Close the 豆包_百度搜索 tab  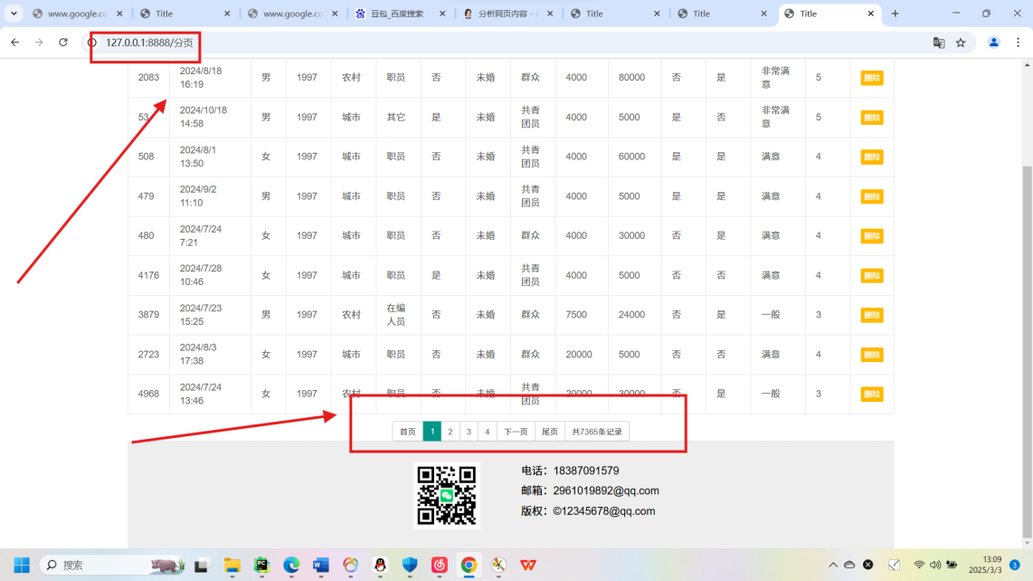pos(442,14)
